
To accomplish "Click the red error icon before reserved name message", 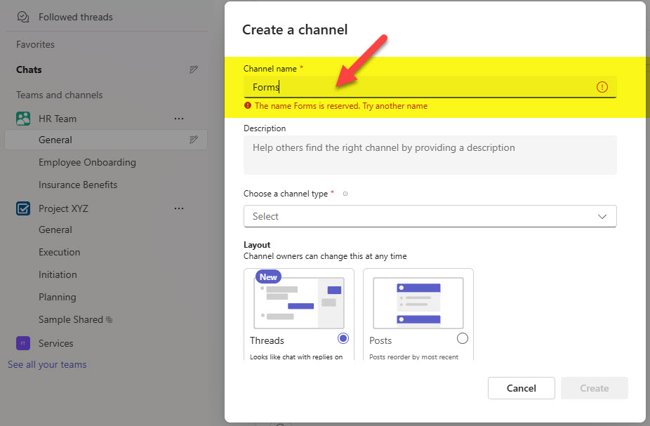I will click(x=248, y=106).
